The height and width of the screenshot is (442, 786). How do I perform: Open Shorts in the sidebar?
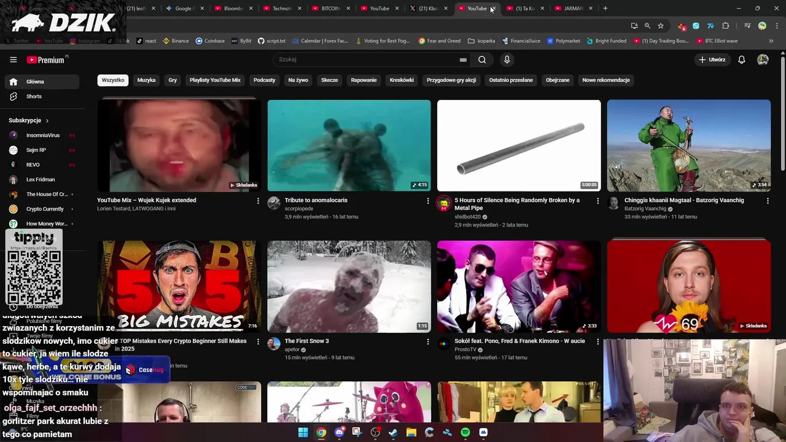(x=42, y=96)
